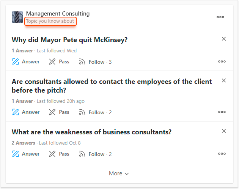Dismiss the Mayor Pete question with X
Viewport: 239px width, 189px height.
coord(224,39)
